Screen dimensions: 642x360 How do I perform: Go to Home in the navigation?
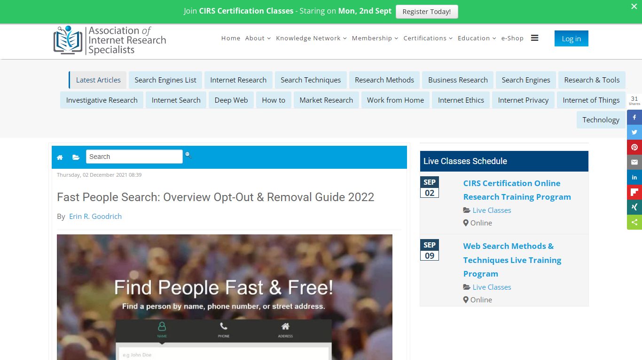(231, 38)
